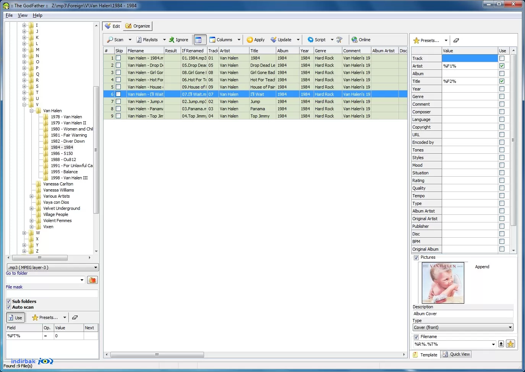Image resolution: width=525 pixels, height=372 pixels.
Task: Open the tools settings icon beside Script
Action: tap(339, 40)
